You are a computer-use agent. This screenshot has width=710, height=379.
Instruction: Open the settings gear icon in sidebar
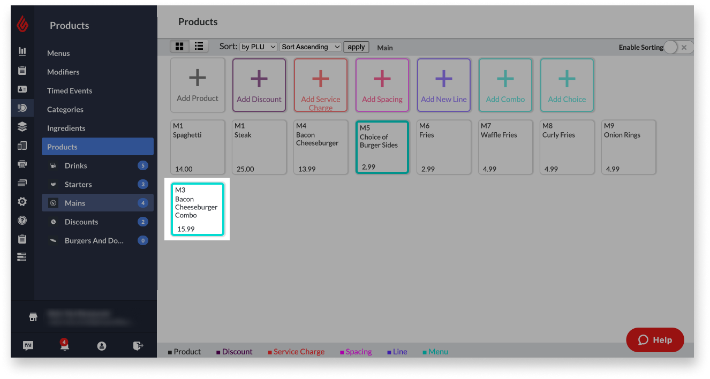click(x=22, y=202)
